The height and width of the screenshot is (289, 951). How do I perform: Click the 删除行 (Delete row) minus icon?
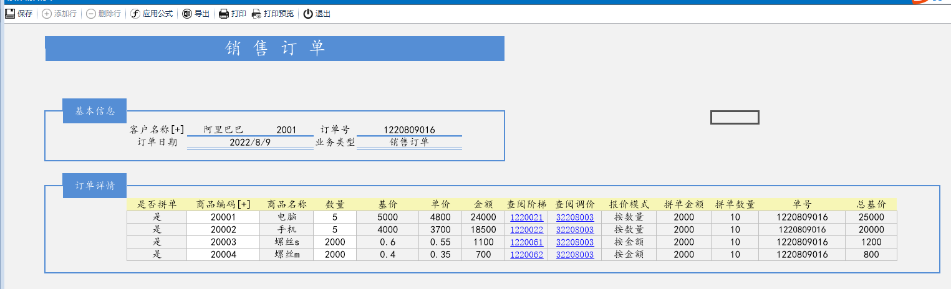tap(91, 14)
